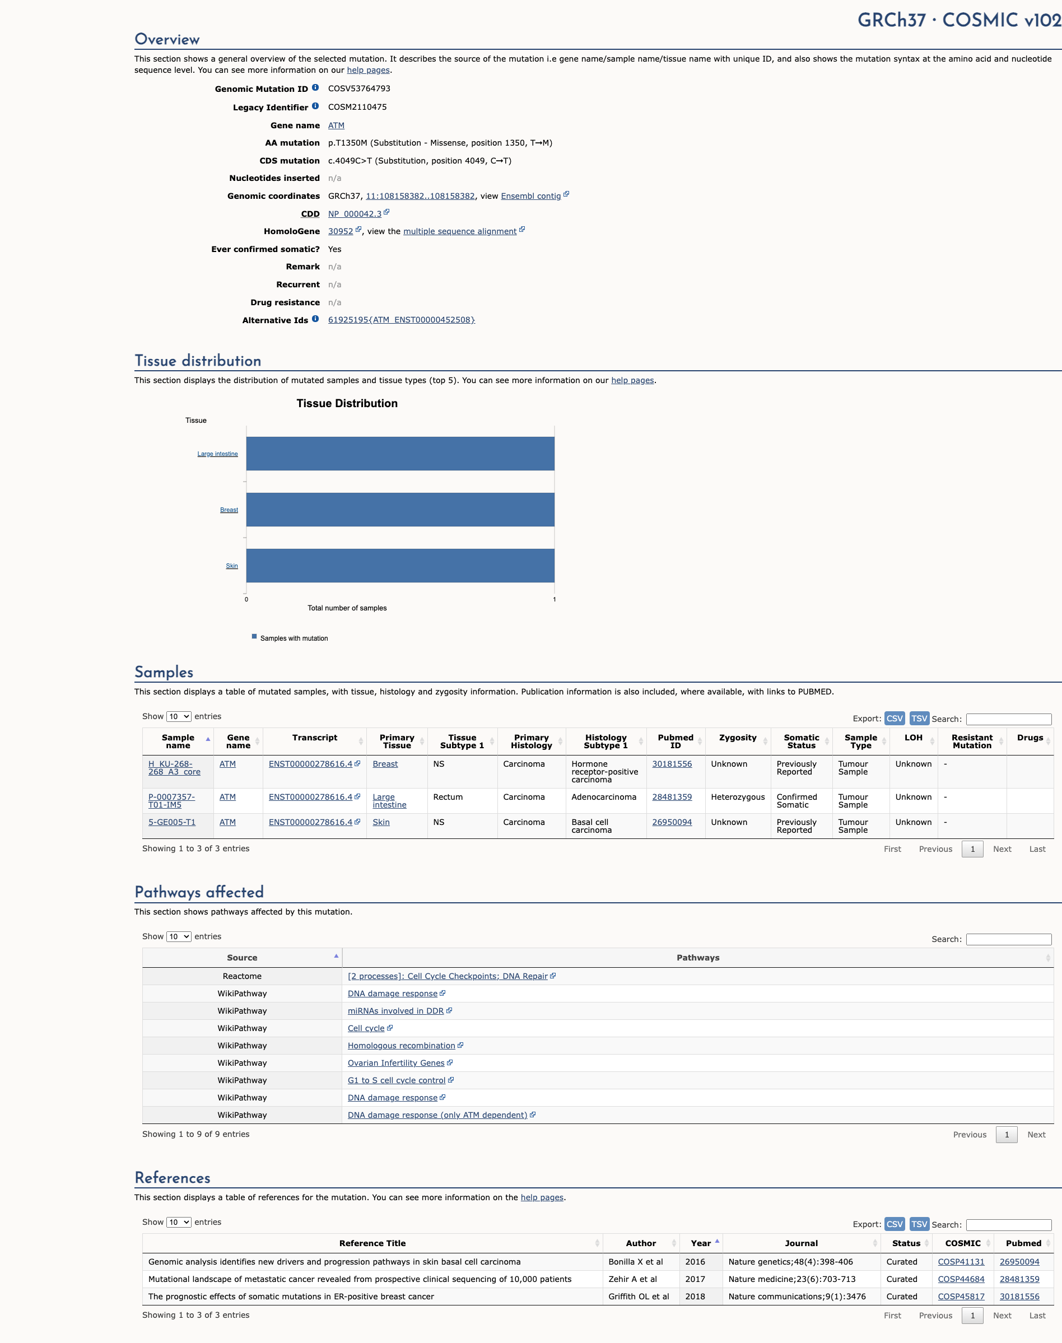
Task: Sort References table by Journal
Action: (801, 1243)
